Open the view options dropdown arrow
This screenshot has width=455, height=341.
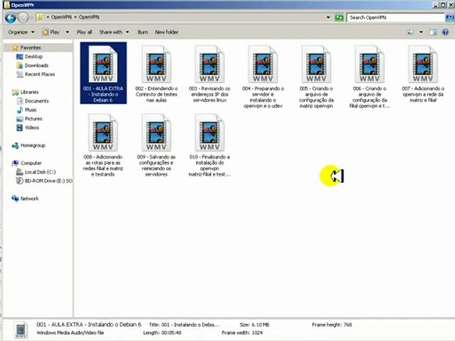tap(421, 32)
